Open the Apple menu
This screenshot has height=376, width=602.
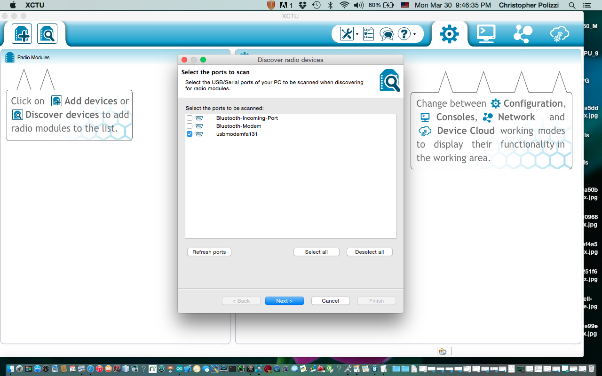coord(13,5)
